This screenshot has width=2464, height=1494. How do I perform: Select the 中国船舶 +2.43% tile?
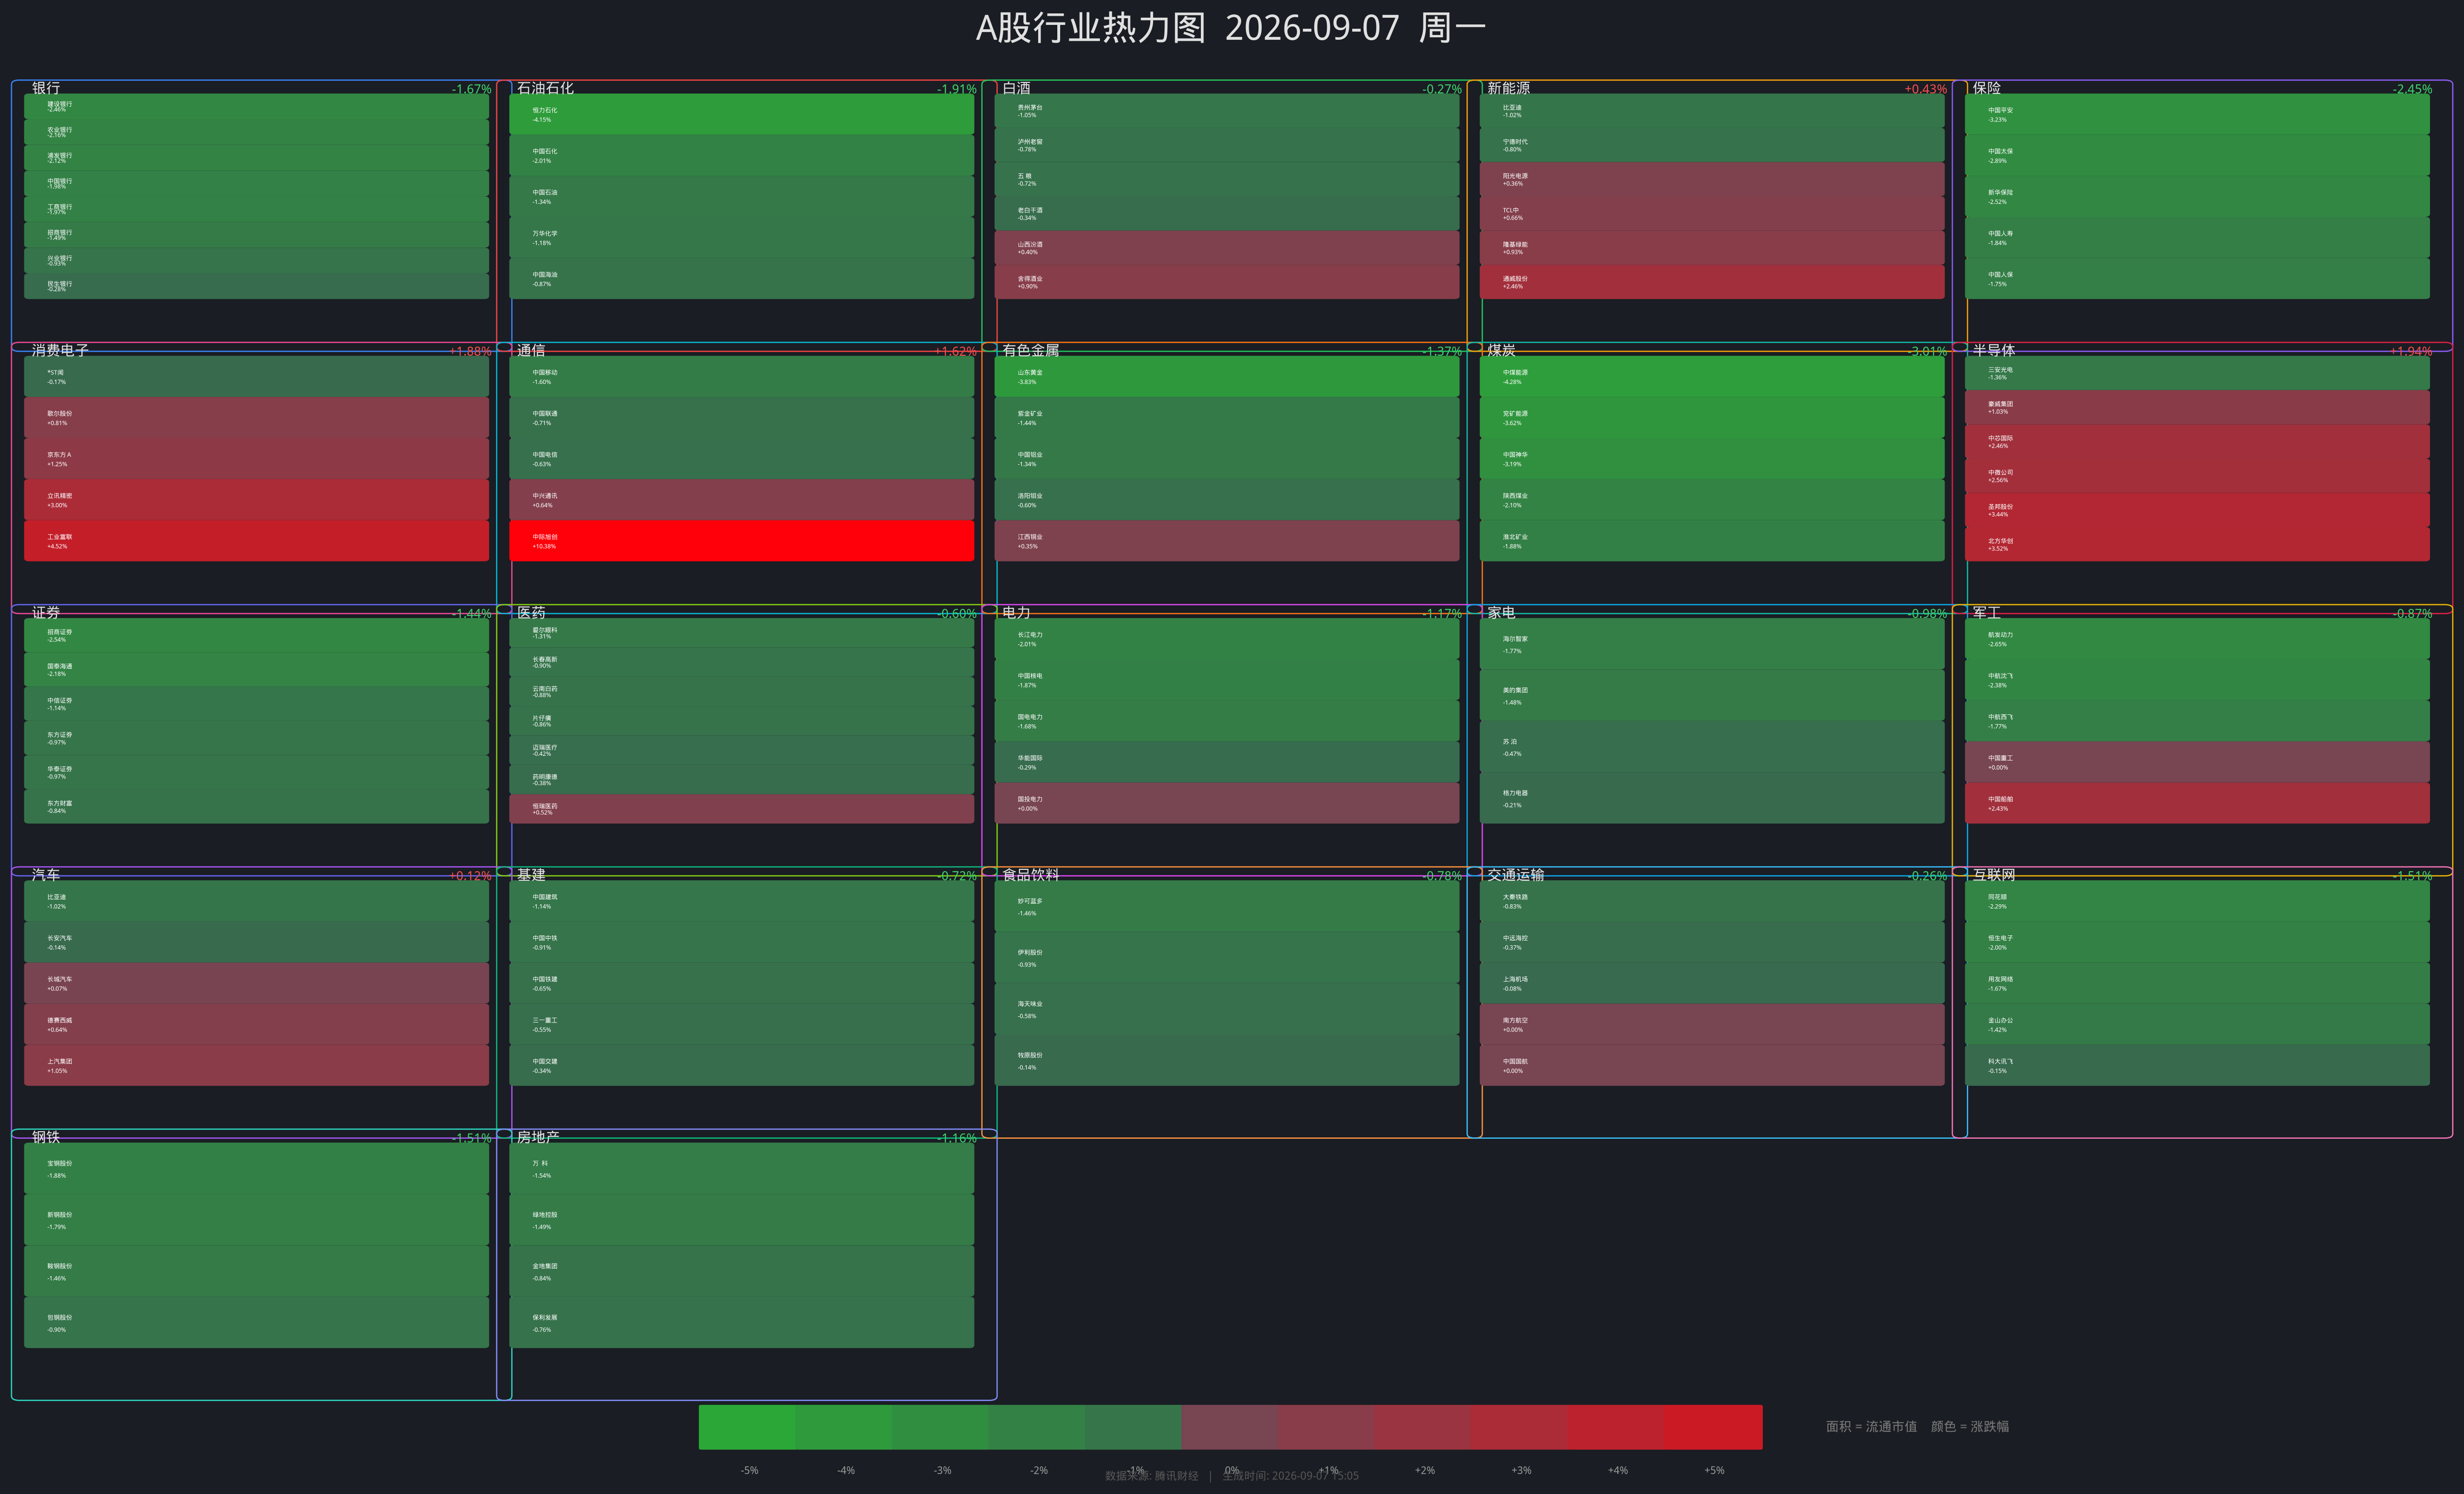pyautogui.click(x=2197, y=803)
